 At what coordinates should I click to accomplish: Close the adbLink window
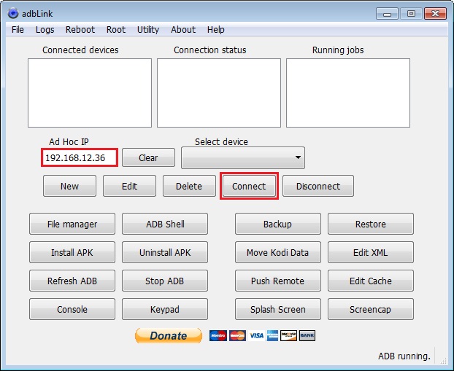435,14
